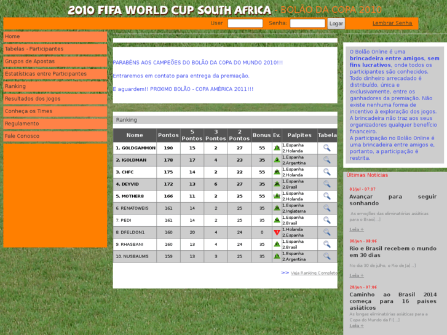
Task: Click the Logar button
Action: tap(336, 23)
